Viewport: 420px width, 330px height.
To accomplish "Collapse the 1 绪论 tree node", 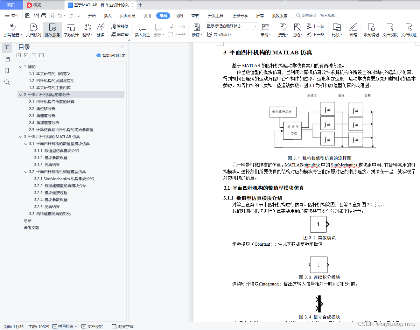I will click(21, 67).
